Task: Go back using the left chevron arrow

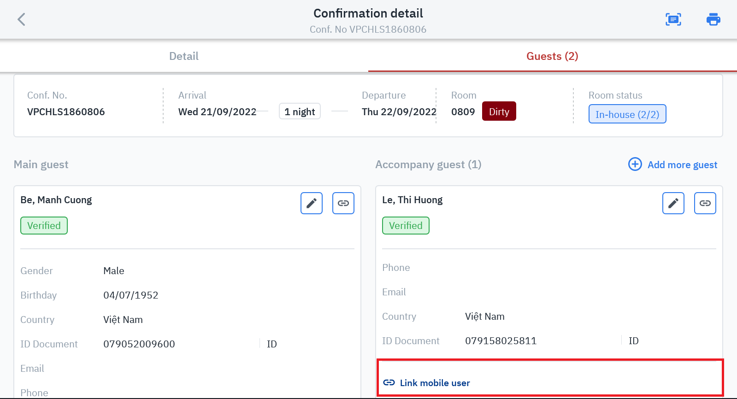Action: pos(21,19)
